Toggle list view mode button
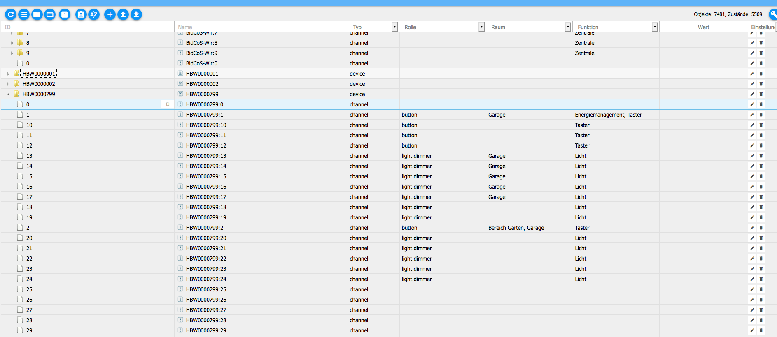Viewport: 777px width, 337px height. 24,15
